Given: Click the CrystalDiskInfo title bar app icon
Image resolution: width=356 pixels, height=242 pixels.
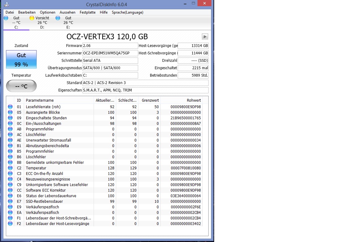Looking at the screenshot, I should point(6,4).
